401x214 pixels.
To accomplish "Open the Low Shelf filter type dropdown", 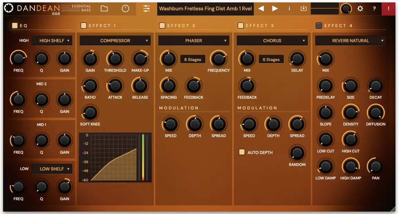I will tap(52, 169).
